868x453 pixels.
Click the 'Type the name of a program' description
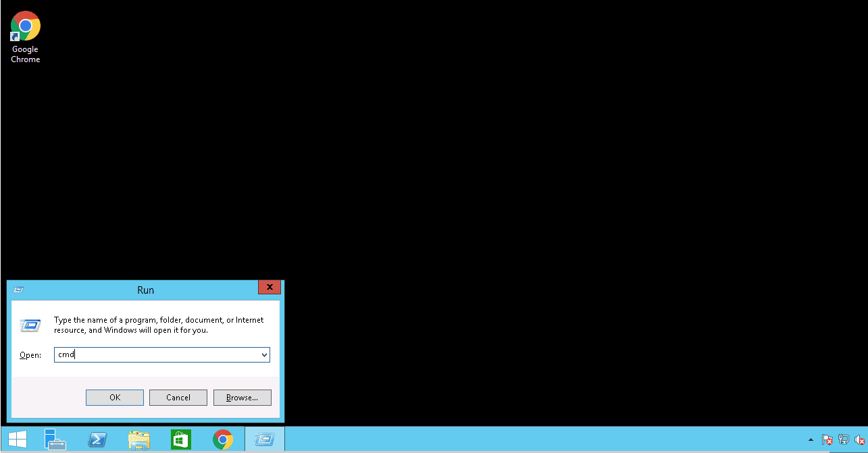click(159, 325)
